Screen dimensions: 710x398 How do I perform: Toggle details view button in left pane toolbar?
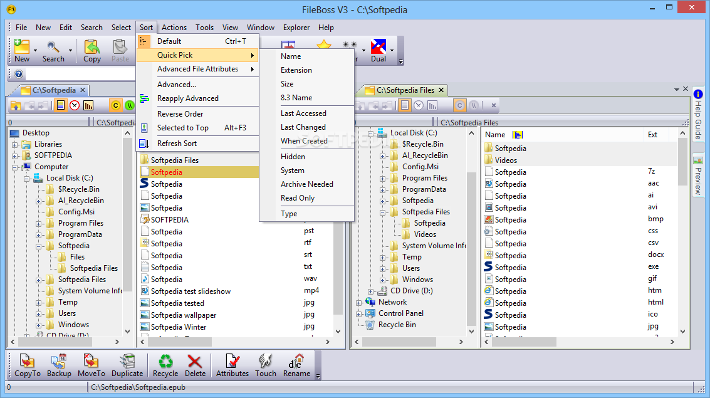60,105
